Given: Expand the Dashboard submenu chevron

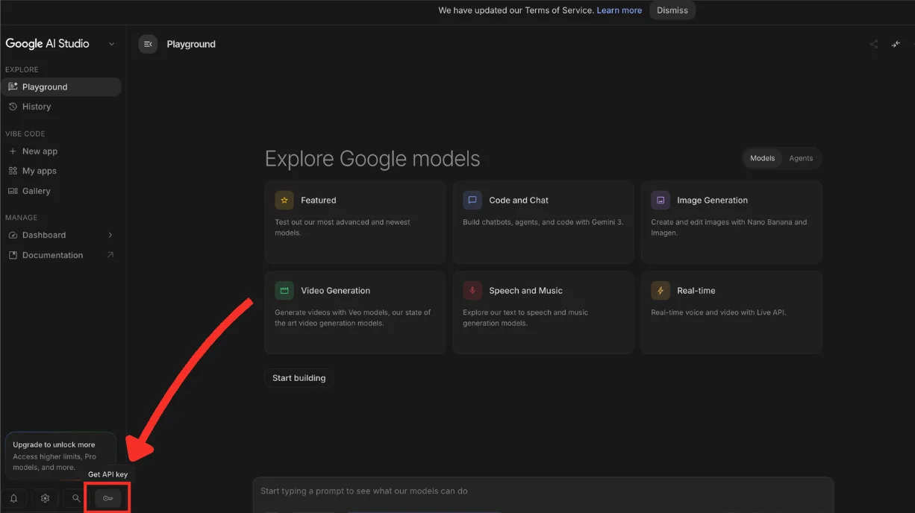Looking at the screenshot, I should [110, 235].
